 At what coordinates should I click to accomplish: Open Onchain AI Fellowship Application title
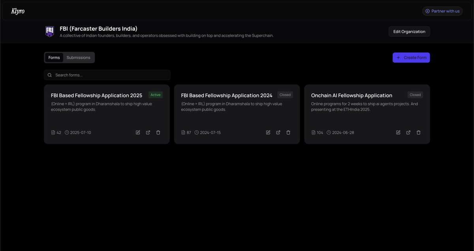point(352,95)
